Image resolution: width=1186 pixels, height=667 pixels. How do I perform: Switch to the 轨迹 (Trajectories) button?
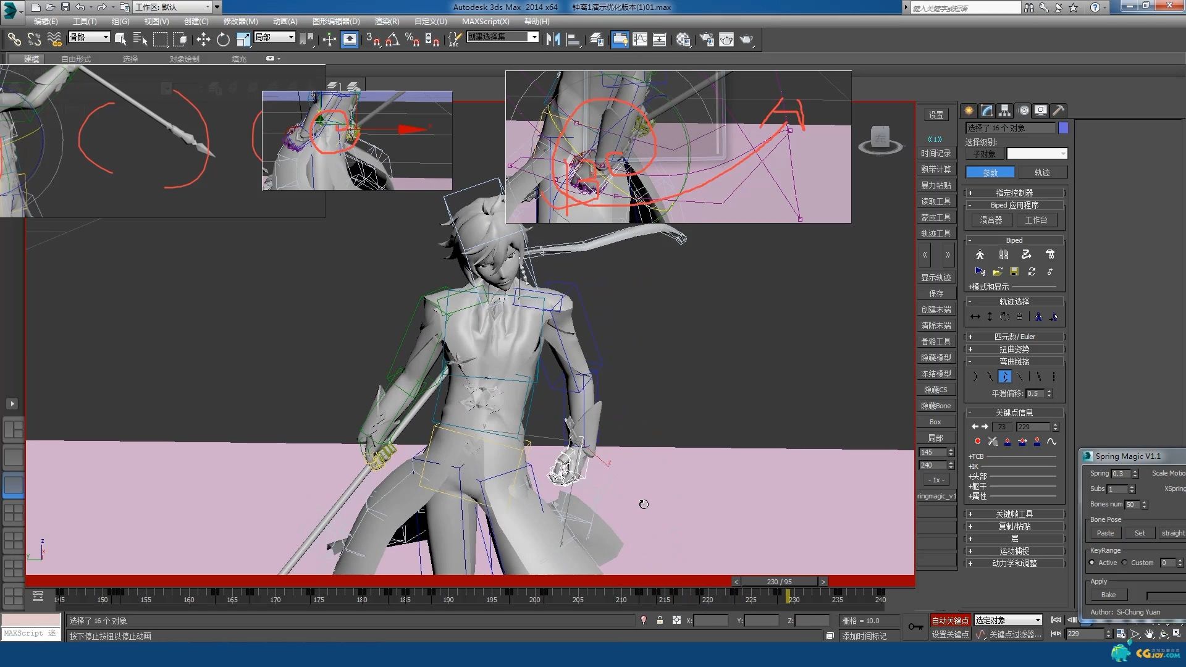click(1042, 172)
